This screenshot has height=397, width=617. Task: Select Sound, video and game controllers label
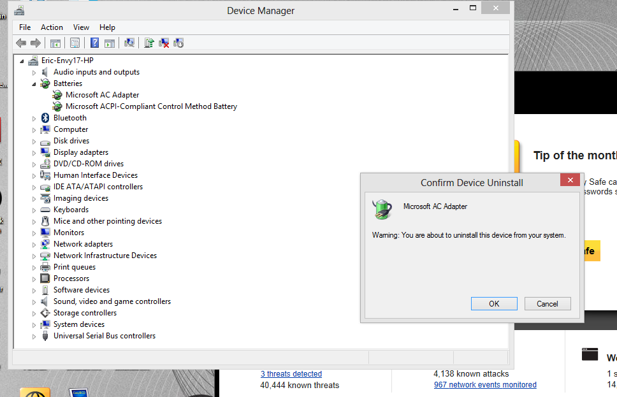pyautogui.click(x=112, y=301)
